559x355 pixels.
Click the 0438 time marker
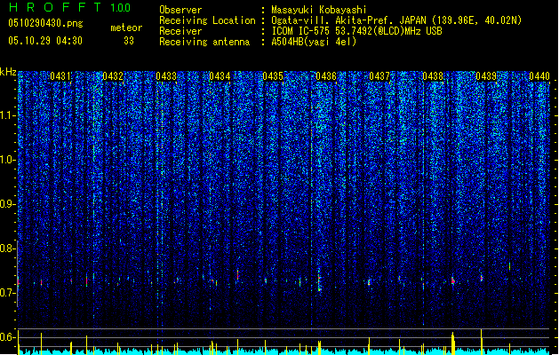433,76
